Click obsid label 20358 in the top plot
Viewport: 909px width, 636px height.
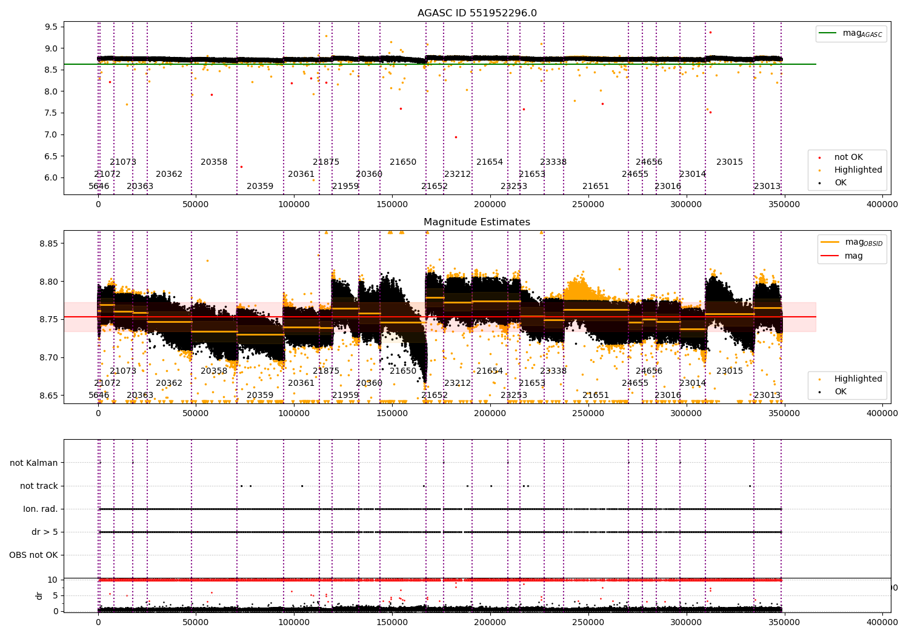214,162
